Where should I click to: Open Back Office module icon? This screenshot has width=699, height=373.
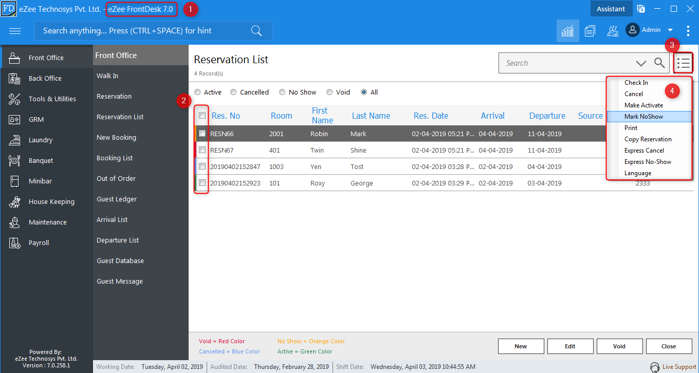[x=14, y=78]
